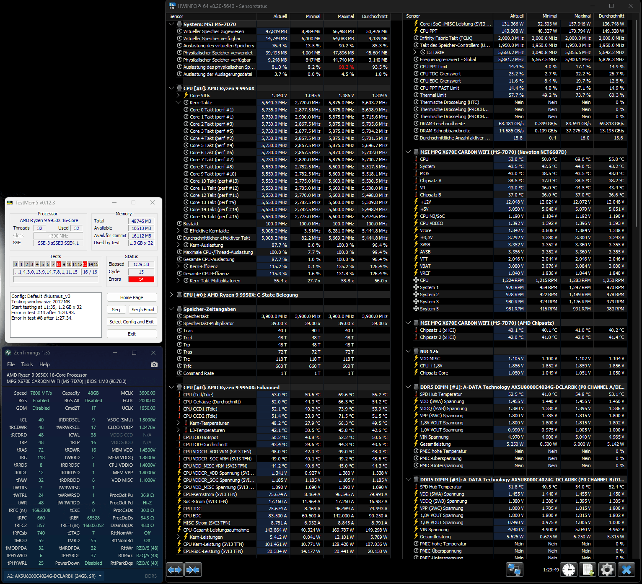The height and width of the screenshot is (584, 642).
Task: Click clock icon of Speichertakt row
Action: click(179, 316)
